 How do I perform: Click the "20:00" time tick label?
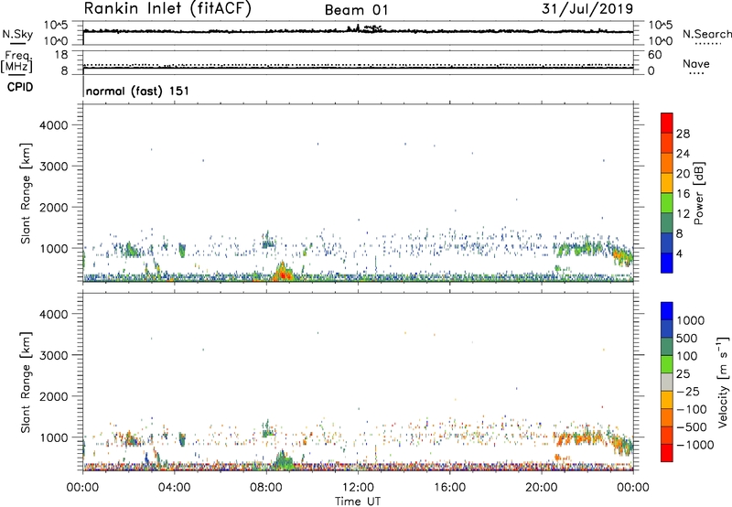point(542,488)
